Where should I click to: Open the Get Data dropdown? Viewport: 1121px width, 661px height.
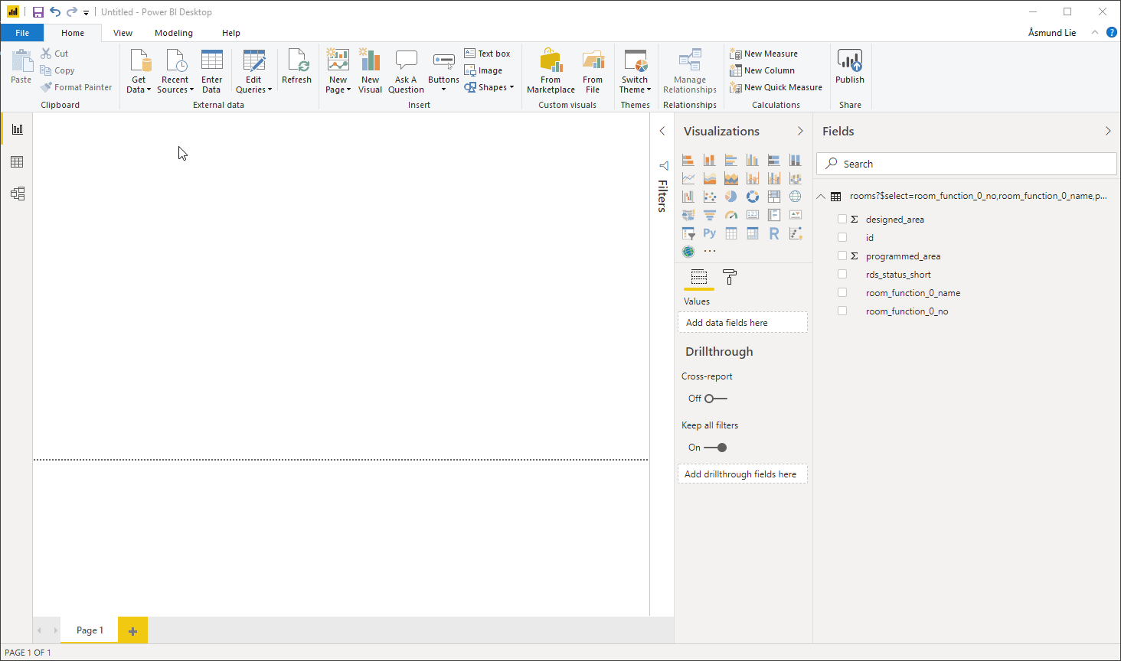(x=139, y=84)
